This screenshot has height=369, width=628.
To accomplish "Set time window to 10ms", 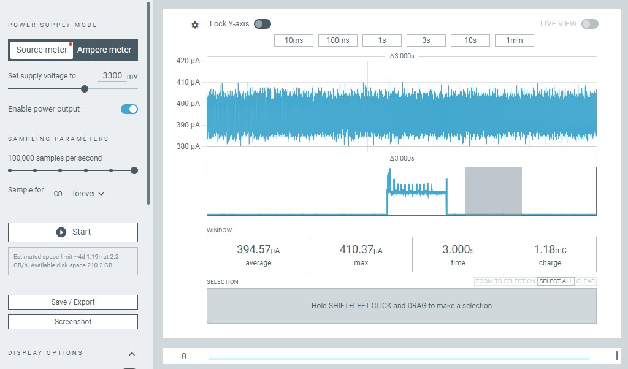I will [x=294, y=40].
